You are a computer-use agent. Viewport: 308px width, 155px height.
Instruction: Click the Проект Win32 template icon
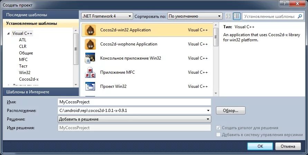tap(90, 86)
